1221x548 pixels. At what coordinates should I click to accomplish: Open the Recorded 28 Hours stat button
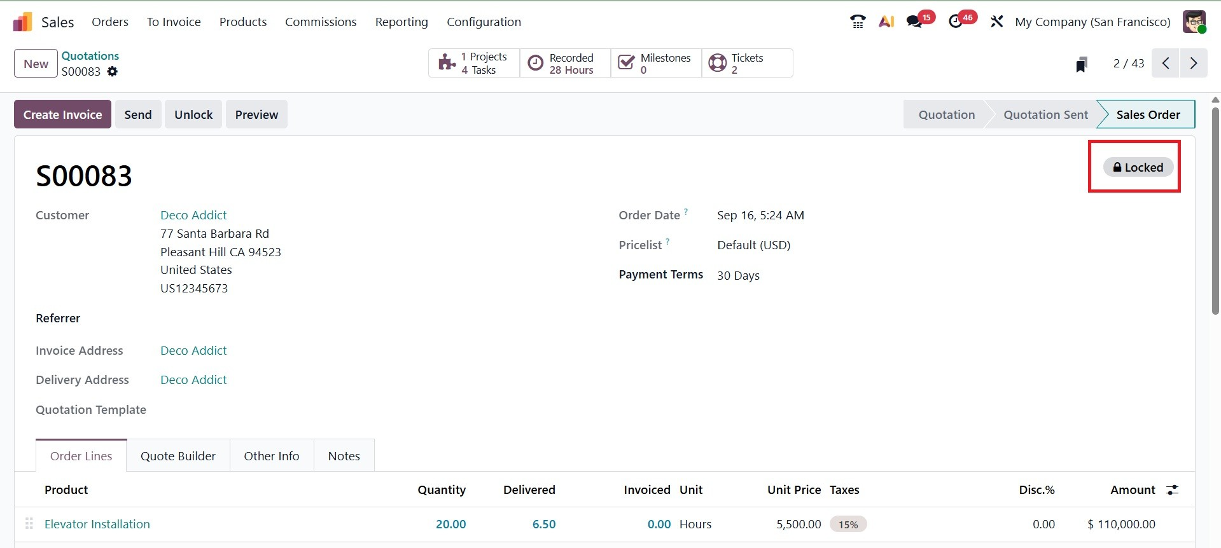(565, 63)
